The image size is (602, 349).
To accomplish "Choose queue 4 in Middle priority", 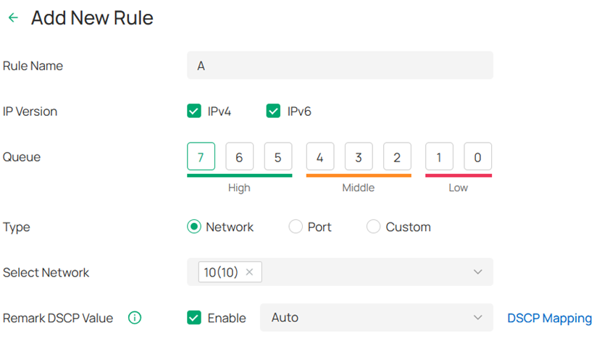I will [x=320, y=156].
